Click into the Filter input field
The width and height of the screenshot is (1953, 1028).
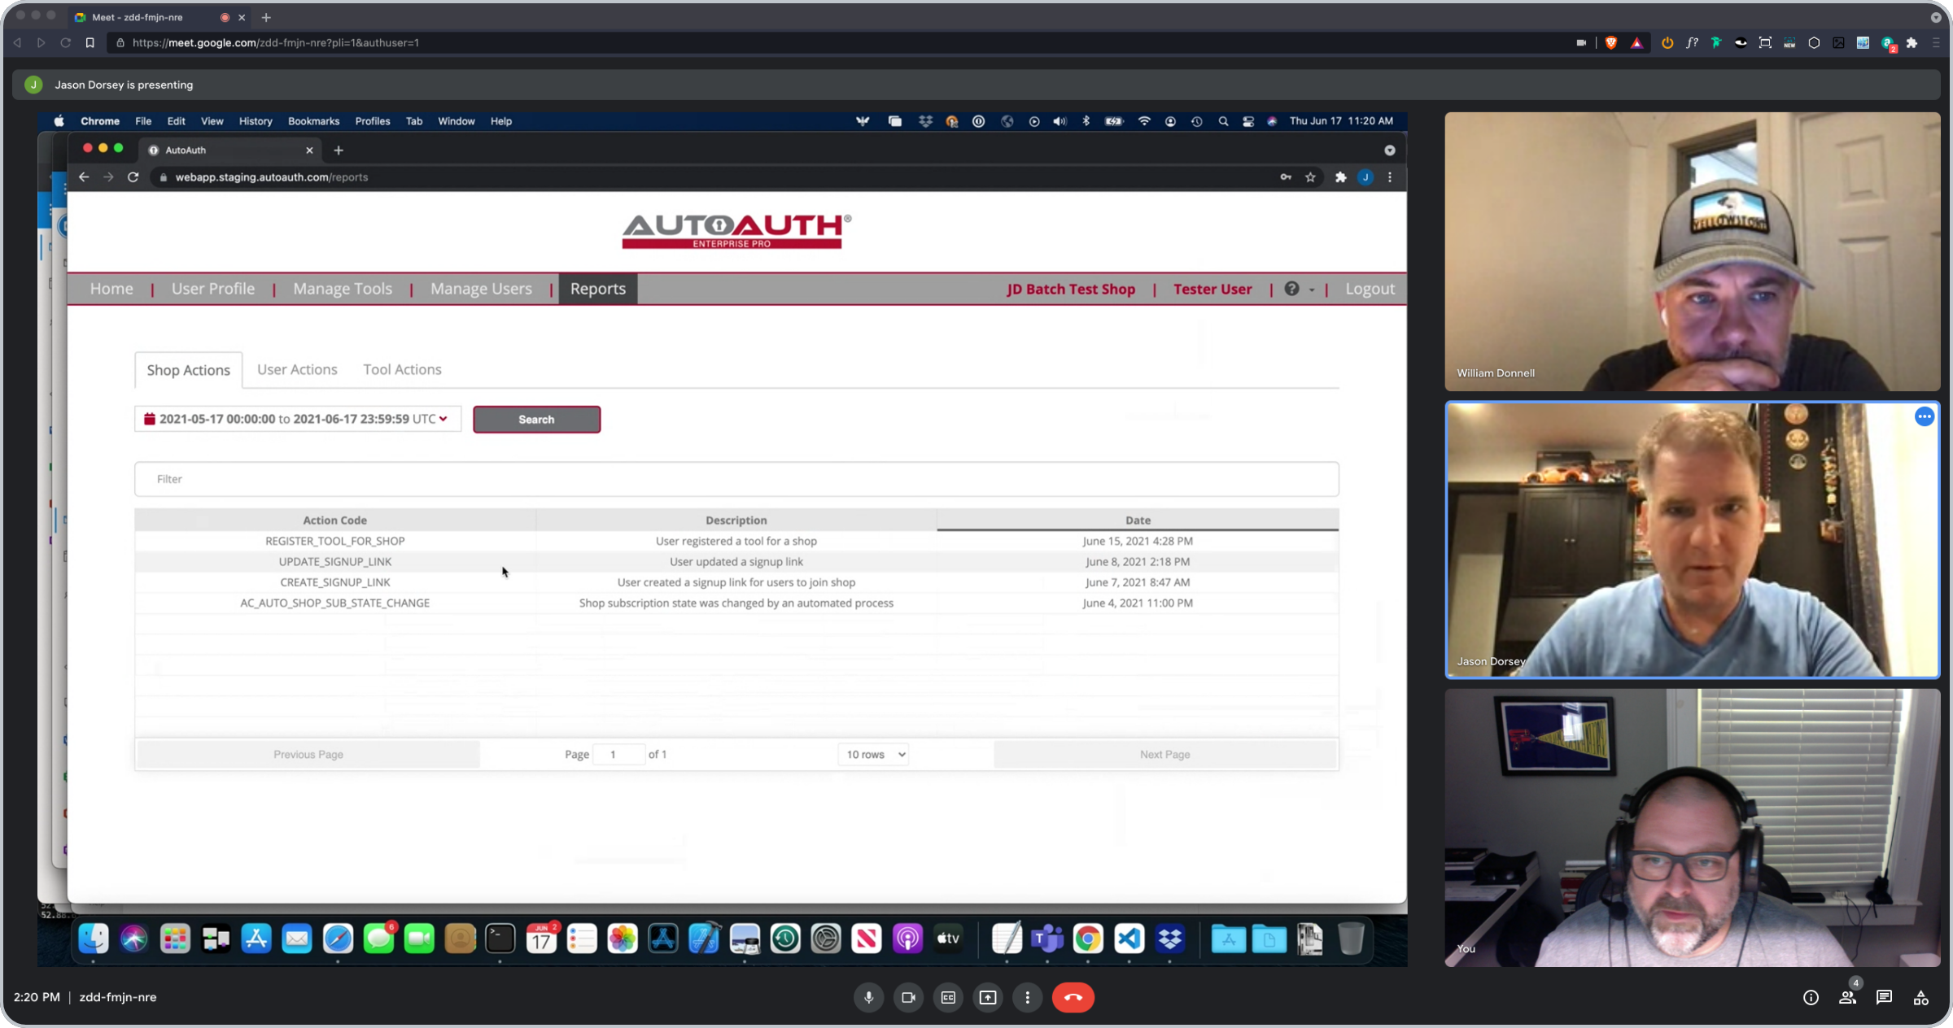tap(736, 479)
